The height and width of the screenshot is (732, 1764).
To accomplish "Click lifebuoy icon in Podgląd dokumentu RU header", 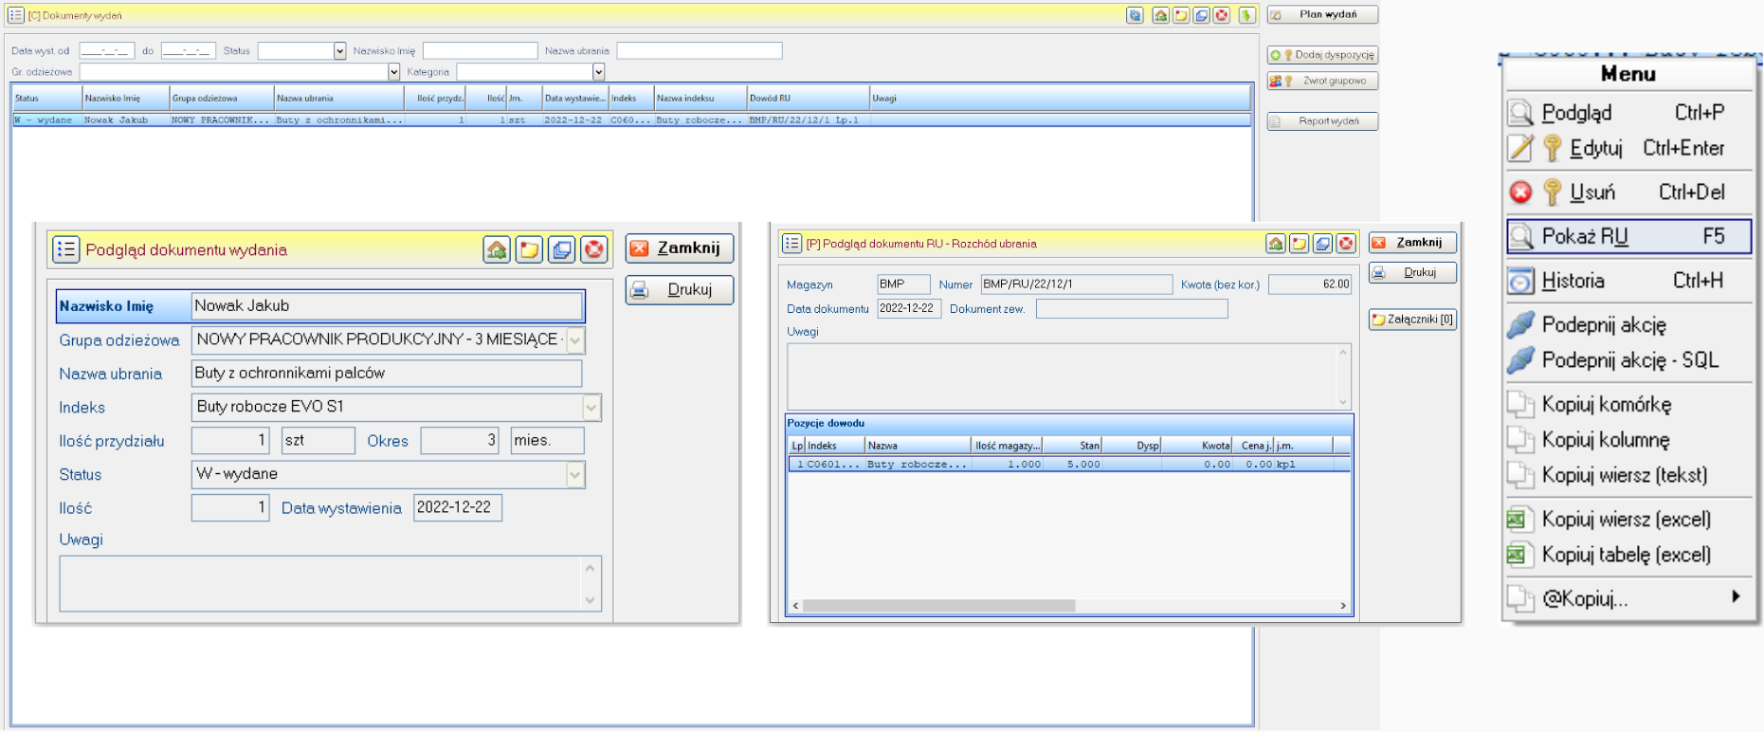I will click(x=1346, y=244).
